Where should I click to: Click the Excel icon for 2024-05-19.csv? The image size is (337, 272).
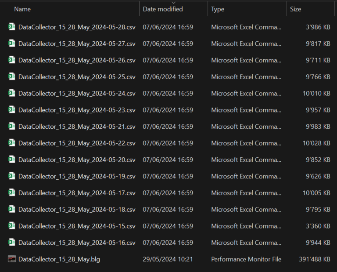coord(12,176)
